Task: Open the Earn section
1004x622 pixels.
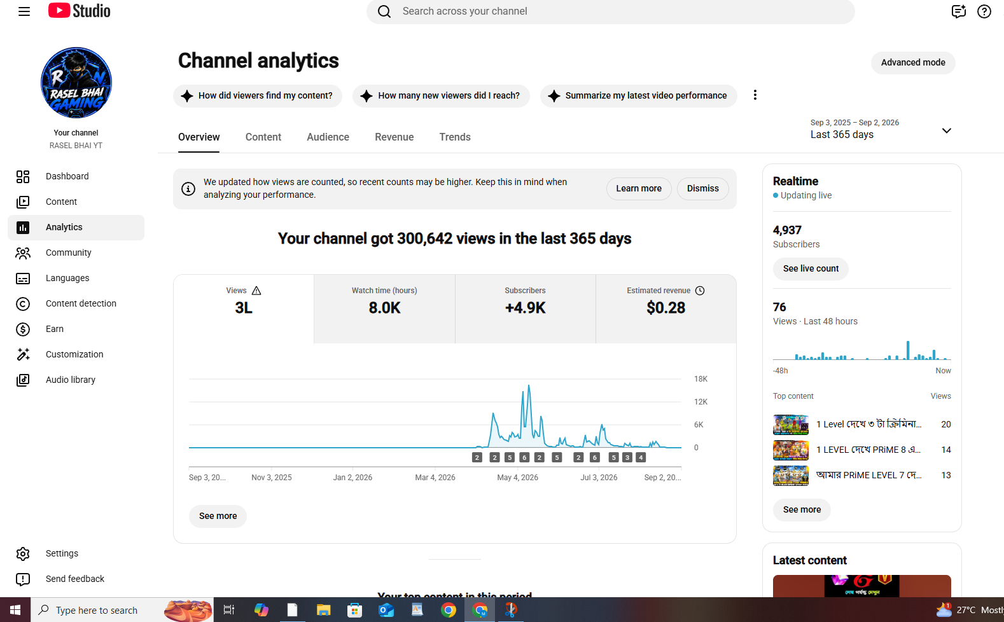Action: 76,329
